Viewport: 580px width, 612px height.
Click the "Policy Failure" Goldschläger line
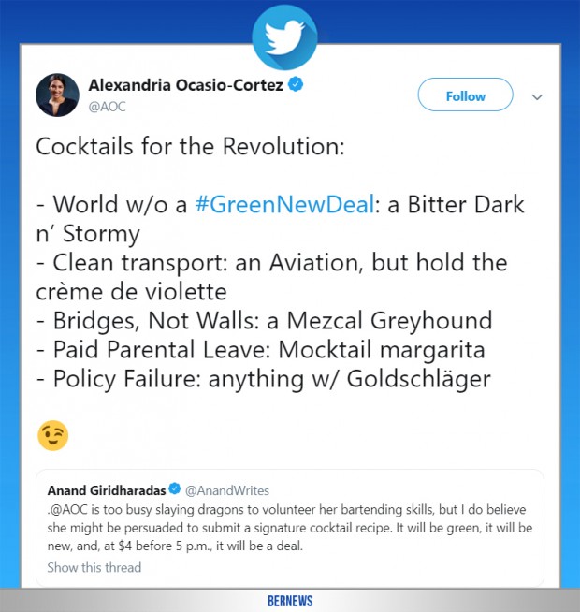262,379
